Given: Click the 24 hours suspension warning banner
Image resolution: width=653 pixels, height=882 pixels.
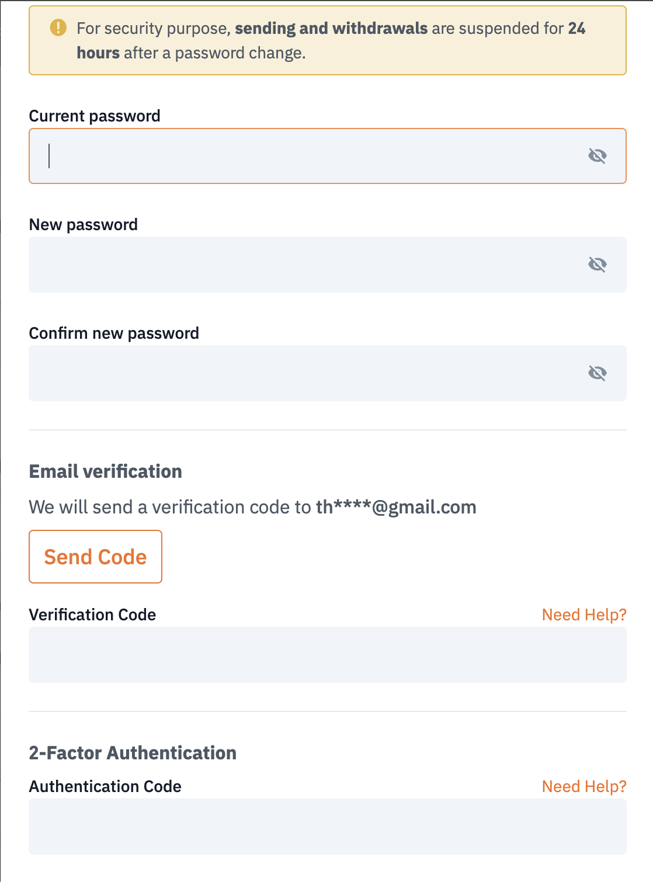Looking at the screenshot, I should [x=328, y=40].
